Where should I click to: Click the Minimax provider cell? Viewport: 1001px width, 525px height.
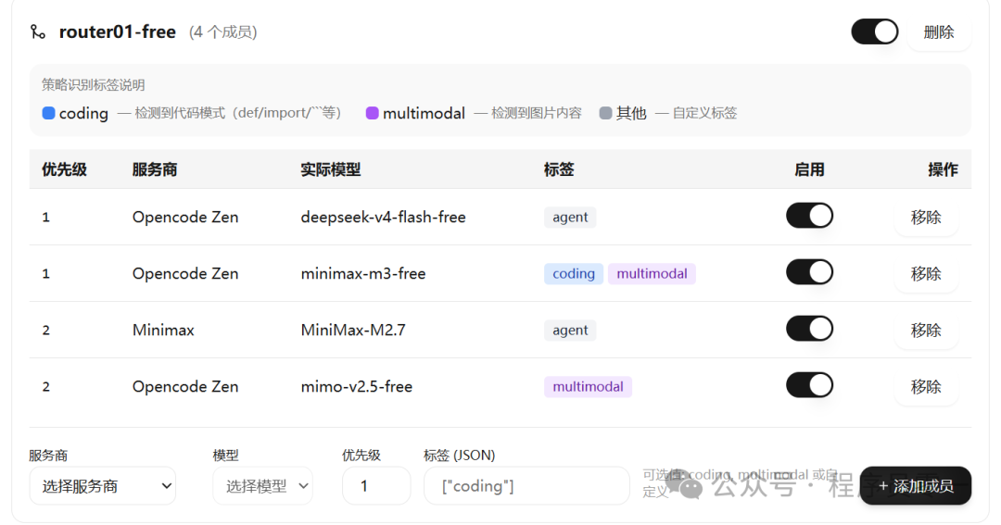coord(163,330)
